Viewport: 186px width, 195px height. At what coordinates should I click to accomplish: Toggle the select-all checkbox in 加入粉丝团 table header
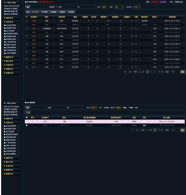point(27,118)
